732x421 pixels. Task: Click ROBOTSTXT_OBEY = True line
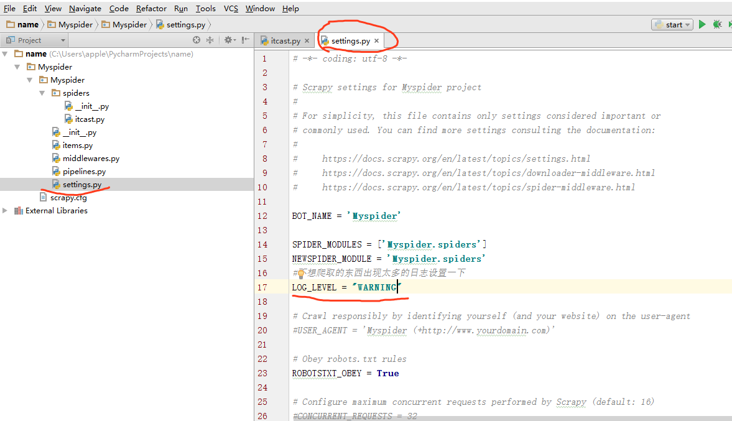pyautogui.click(x=345, y=373)
